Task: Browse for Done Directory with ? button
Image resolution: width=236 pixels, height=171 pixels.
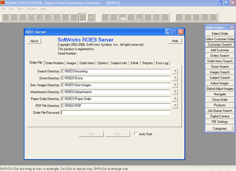Action: tap(175, 78)
